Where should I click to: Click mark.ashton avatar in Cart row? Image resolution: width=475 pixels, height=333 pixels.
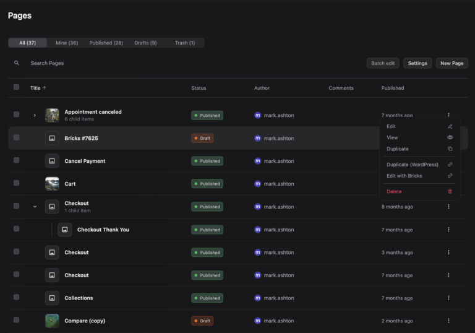257,184
